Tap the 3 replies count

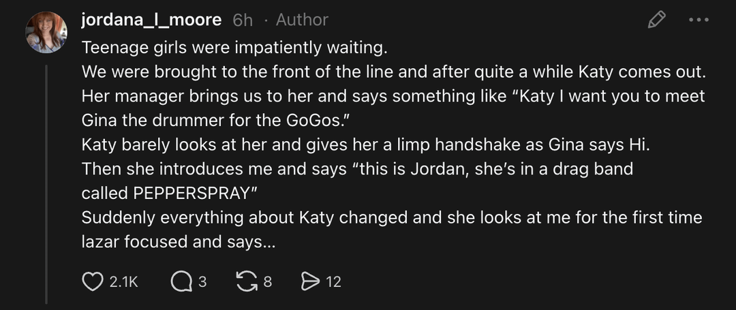coord(202,281)
